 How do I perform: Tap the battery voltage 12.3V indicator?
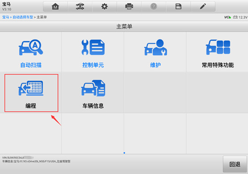(240, 17)
